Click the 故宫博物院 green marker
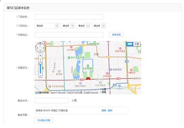This screenshot has width=184, height=128. pos(88,66)
